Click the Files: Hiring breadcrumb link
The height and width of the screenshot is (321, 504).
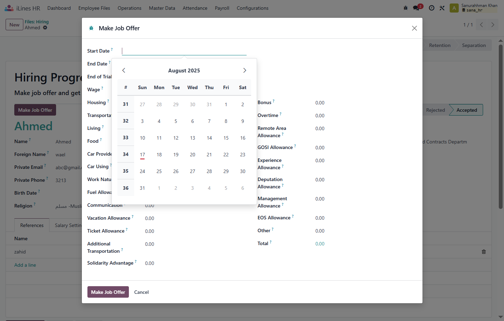37,22
